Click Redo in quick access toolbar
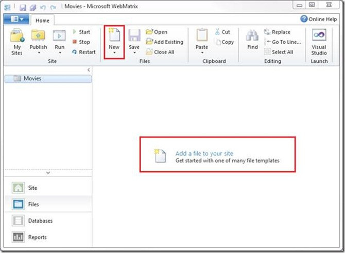 [53, 8]
